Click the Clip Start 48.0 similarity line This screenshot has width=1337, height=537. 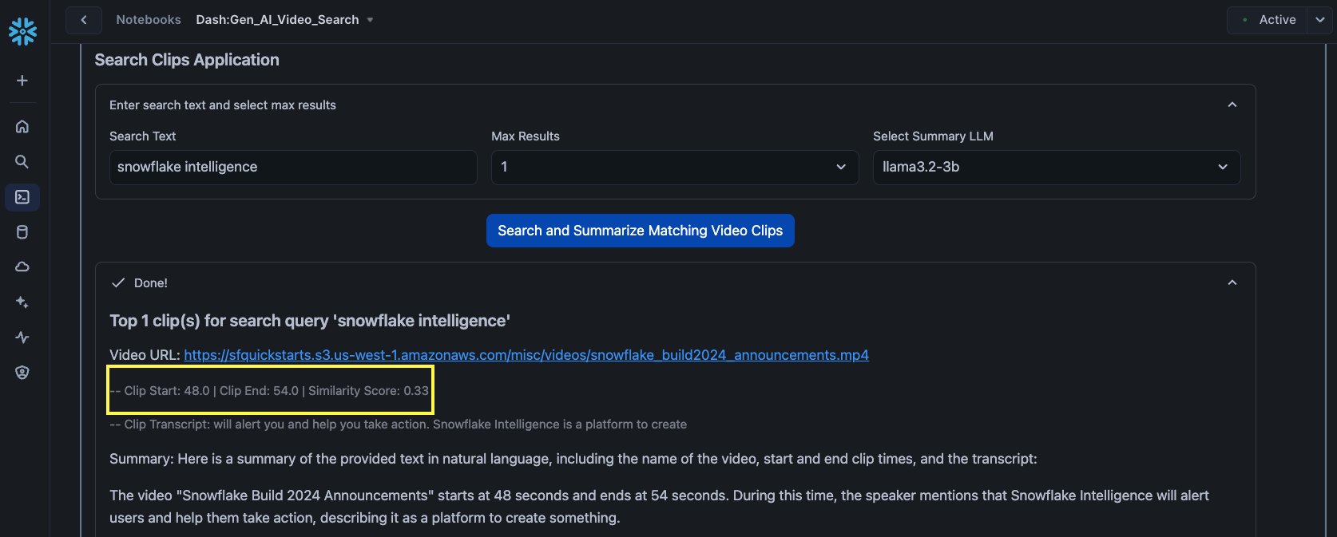269,391
